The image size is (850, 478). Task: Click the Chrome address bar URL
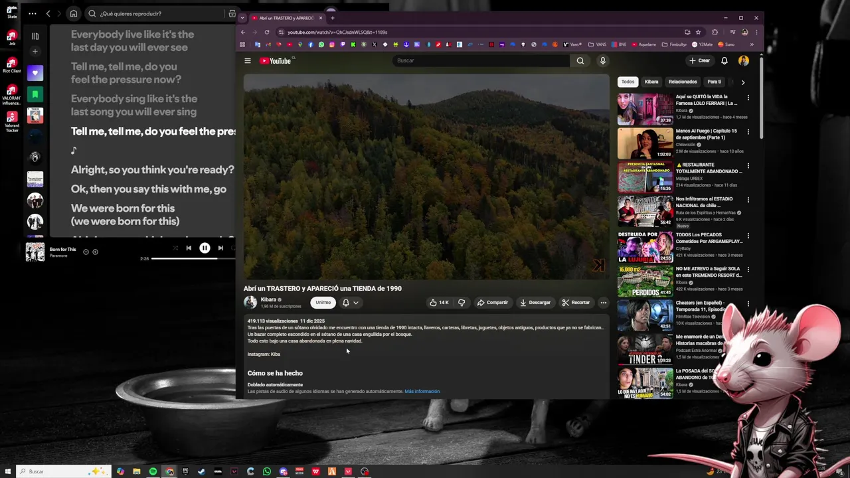click(337, 32)
